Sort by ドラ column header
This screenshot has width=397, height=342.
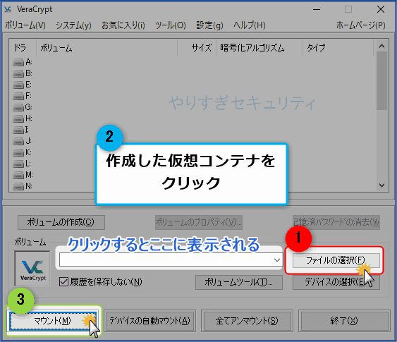tap(23, 47)
